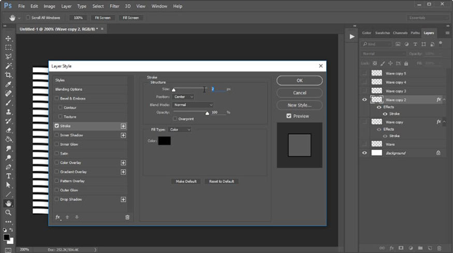Click the stroke Opacity slider handle
This screenshot has width=453, height=253.
pyautogui.click(x=207, y=113)
